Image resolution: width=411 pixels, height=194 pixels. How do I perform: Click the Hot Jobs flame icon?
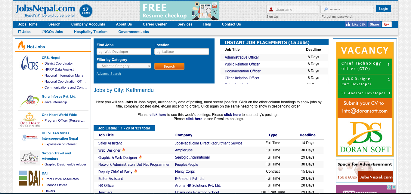pyautogui.click(x=21, y=45)
